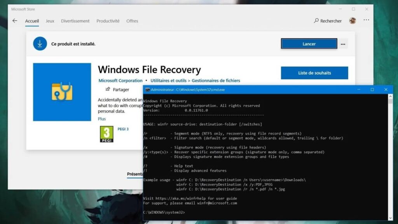Viewport: 398px width, 224px height.
Task: Click the PEGI 3 rating badge
Action: pyautogui.click(x=106, y=134)
